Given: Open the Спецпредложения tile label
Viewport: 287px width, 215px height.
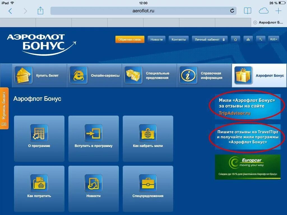Looking at the screenshot, I should (148, 196).
